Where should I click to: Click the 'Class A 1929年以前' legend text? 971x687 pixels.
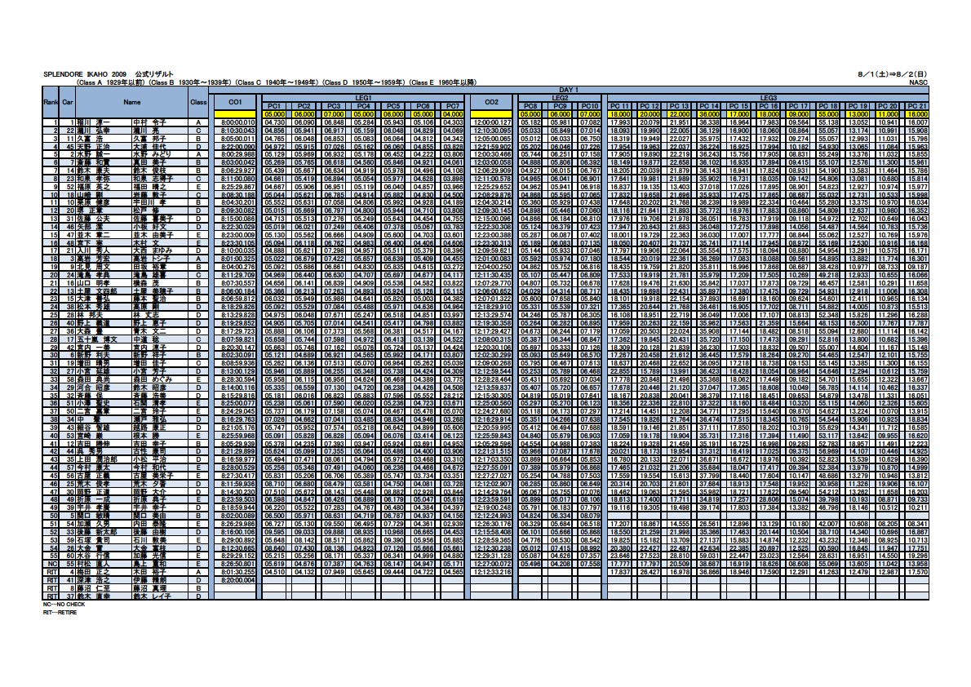click(x=111, y=82)
